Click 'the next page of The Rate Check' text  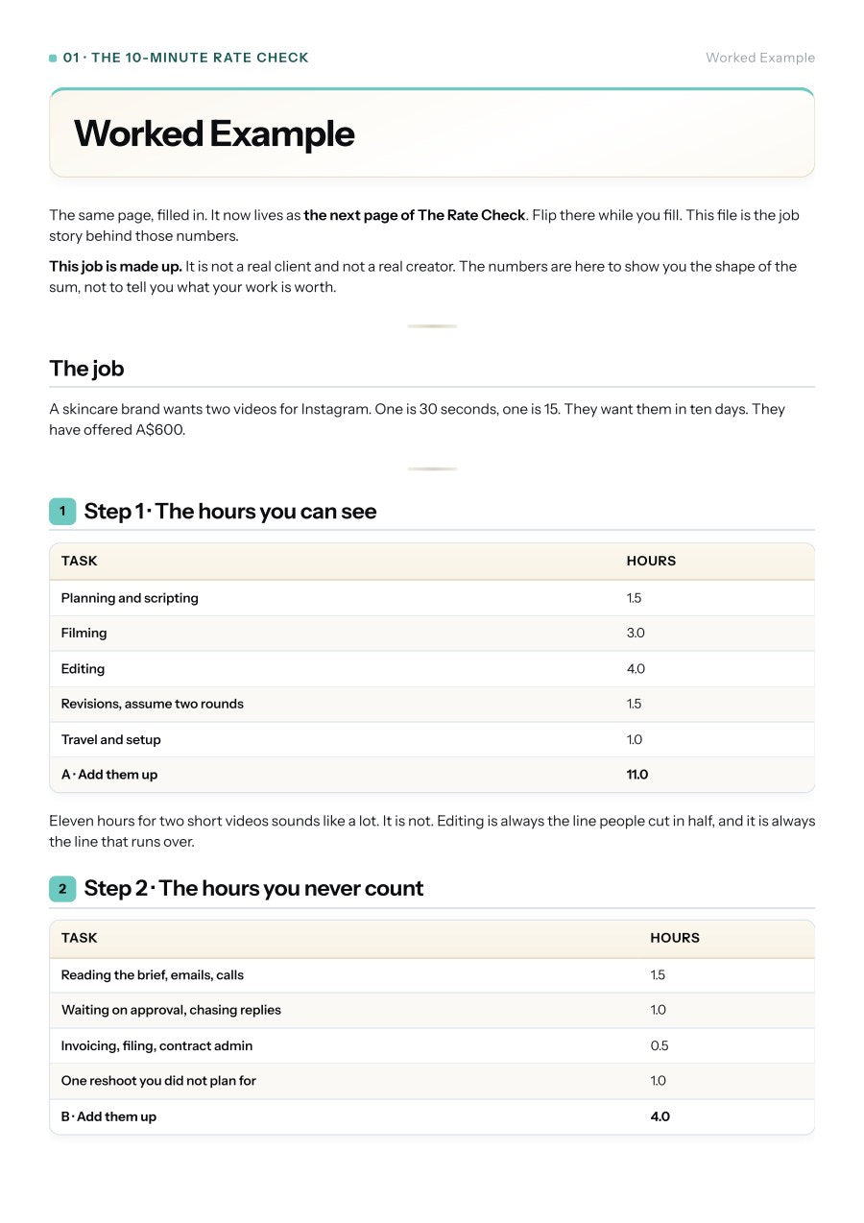pyautogui.click(x=415, y=215)
